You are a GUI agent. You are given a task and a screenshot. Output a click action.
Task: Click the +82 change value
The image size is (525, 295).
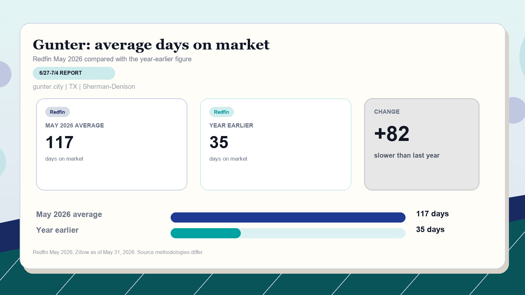click(x=392, y=134)
